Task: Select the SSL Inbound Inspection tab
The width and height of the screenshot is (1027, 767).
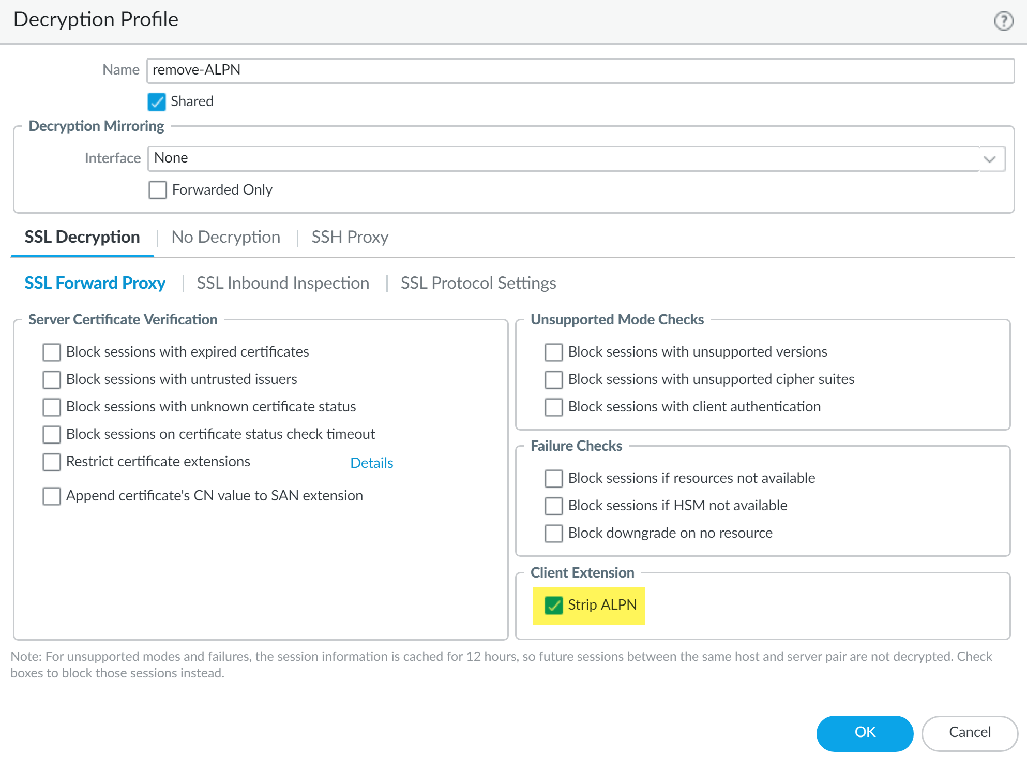Action: 283,283
